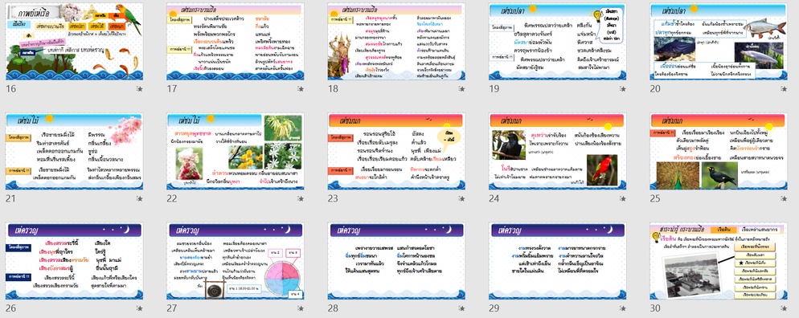The height and width of the screenshot is (318, 799).
Task: Select slide 27 thumbnail with pink pie chart
Action: (x=236, y=261)
